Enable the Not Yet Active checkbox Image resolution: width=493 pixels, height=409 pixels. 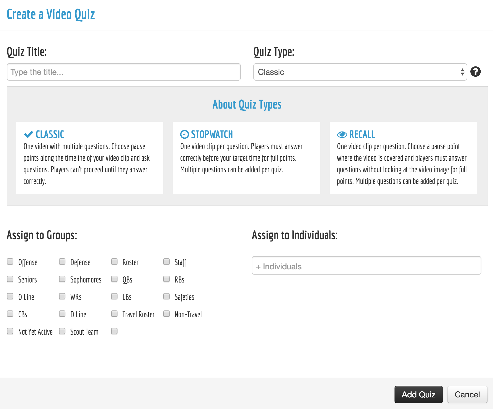10,331
